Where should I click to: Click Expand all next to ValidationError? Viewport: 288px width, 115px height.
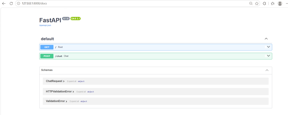tap(74, 101)
